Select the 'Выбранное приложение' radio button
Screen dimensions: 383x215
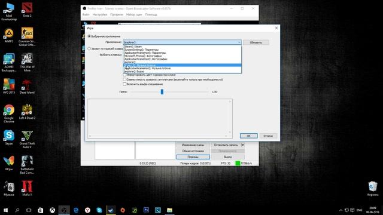pyautogui.click(x=89, y=36)
